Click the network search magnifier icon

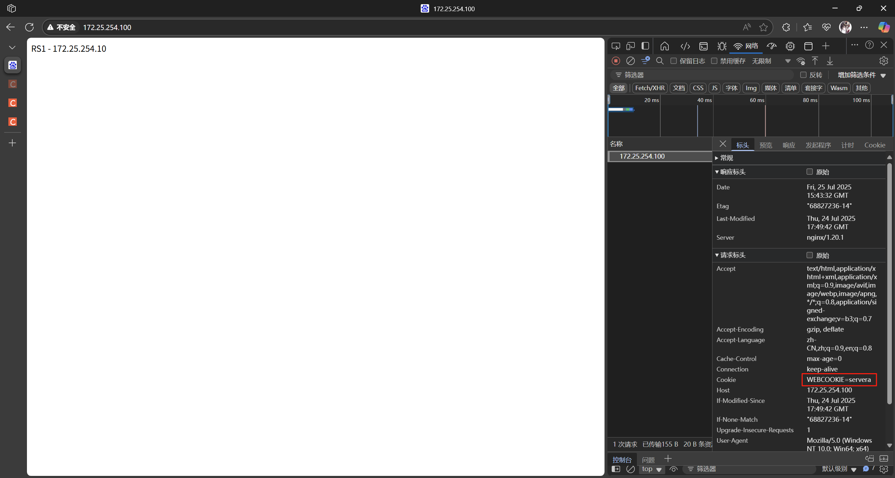660,61
